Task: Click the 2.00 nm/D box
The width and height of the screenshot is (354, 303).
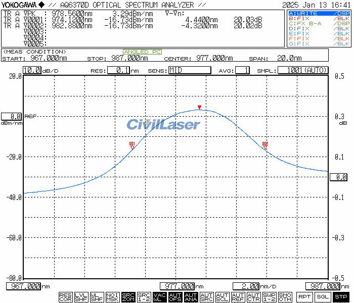Action: (x=246, y=286)
